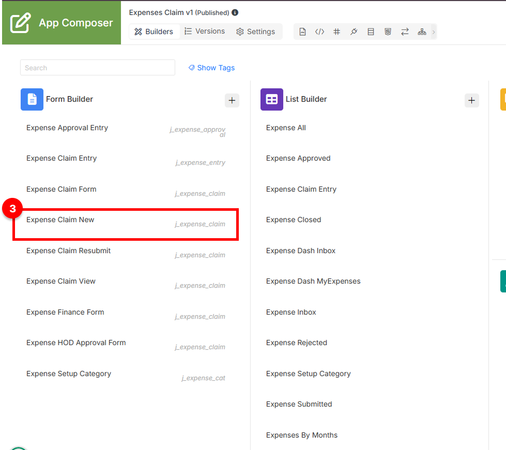Open the HTML5 shield toolbar icon
The image size is (506, 450).
tap(388, 32)
